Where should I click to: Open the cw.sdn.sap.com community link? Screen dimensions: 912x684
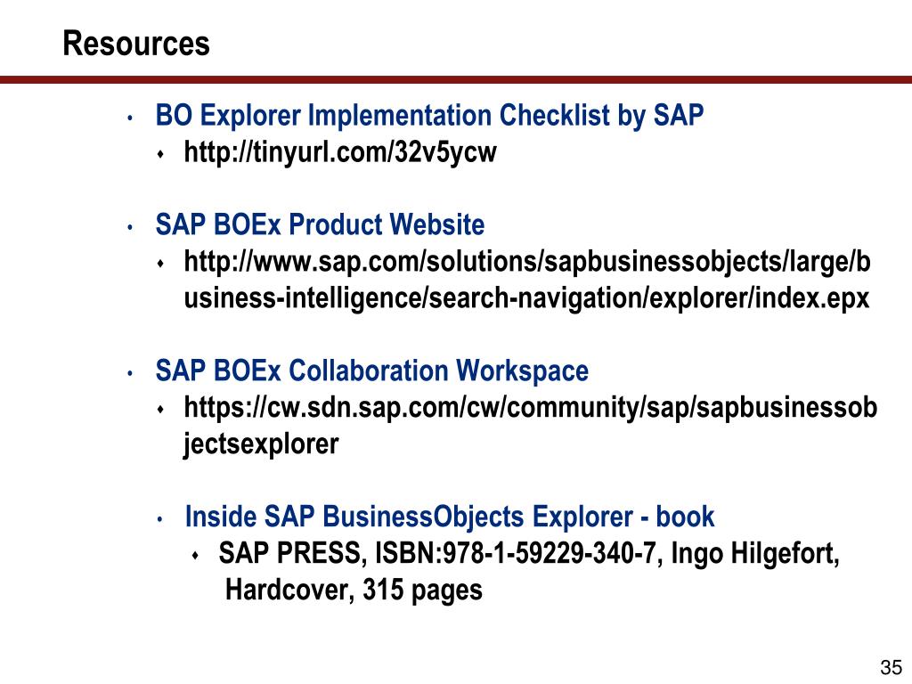tap(531, 407)
